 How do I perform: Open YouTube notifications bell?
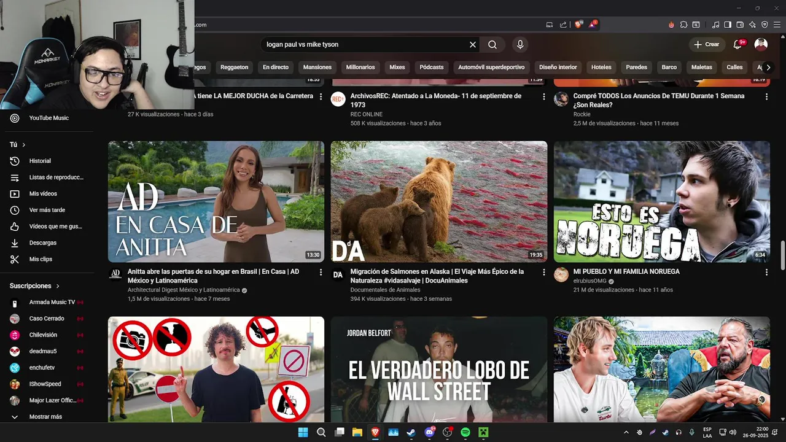739,44
